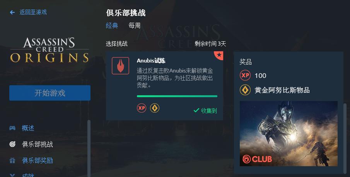
Task: Click the Anubis reward artwork thumbnail
Action: (x=289, y=133)
